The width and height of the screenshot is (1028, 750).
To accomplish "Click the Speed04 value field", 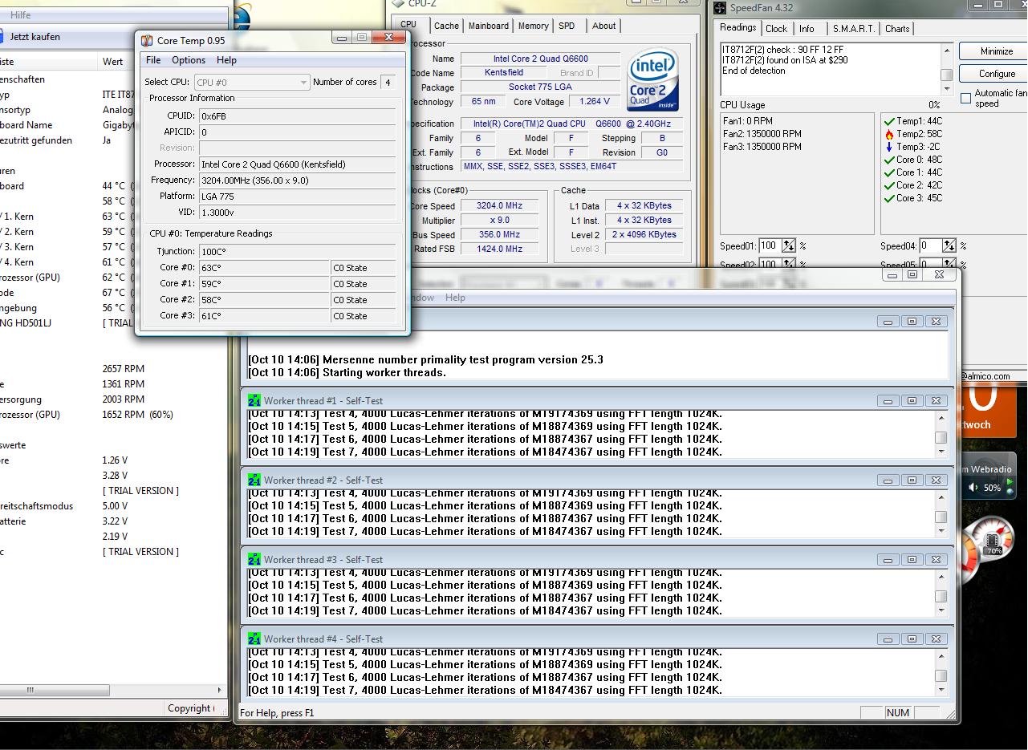I will tap(930, 245).
